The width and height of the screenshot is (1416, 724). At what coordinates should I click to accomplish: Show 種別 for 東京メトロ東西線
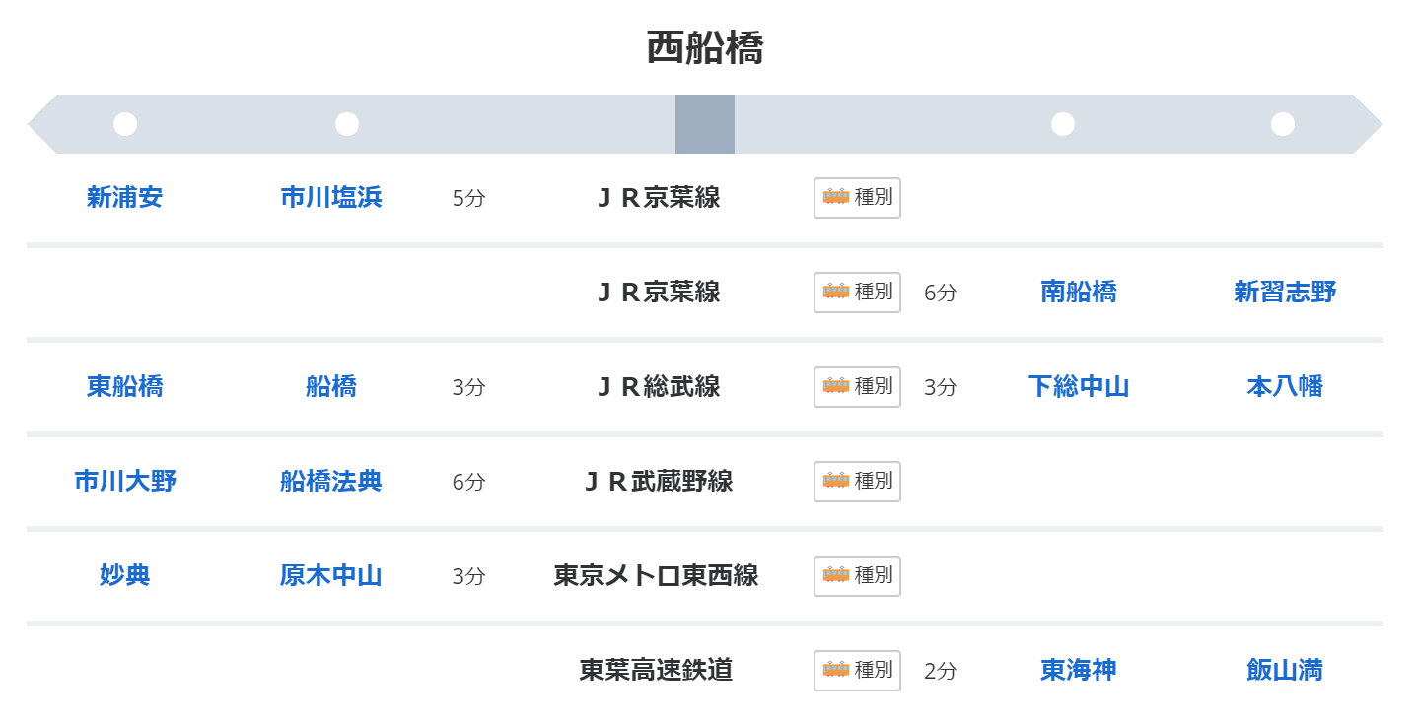(x=857, y=575)
